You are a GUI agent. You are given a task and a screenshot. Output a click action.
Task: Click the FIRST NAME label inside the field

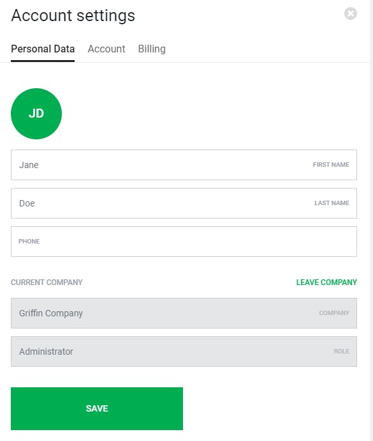pos(331,164)
